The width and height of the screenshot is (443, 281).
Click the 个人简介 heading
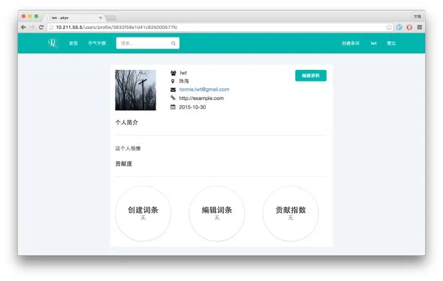pos(126,122)
